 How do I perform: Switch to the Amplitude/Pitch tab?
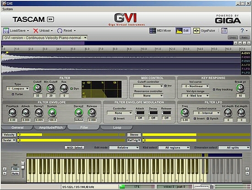50,127
